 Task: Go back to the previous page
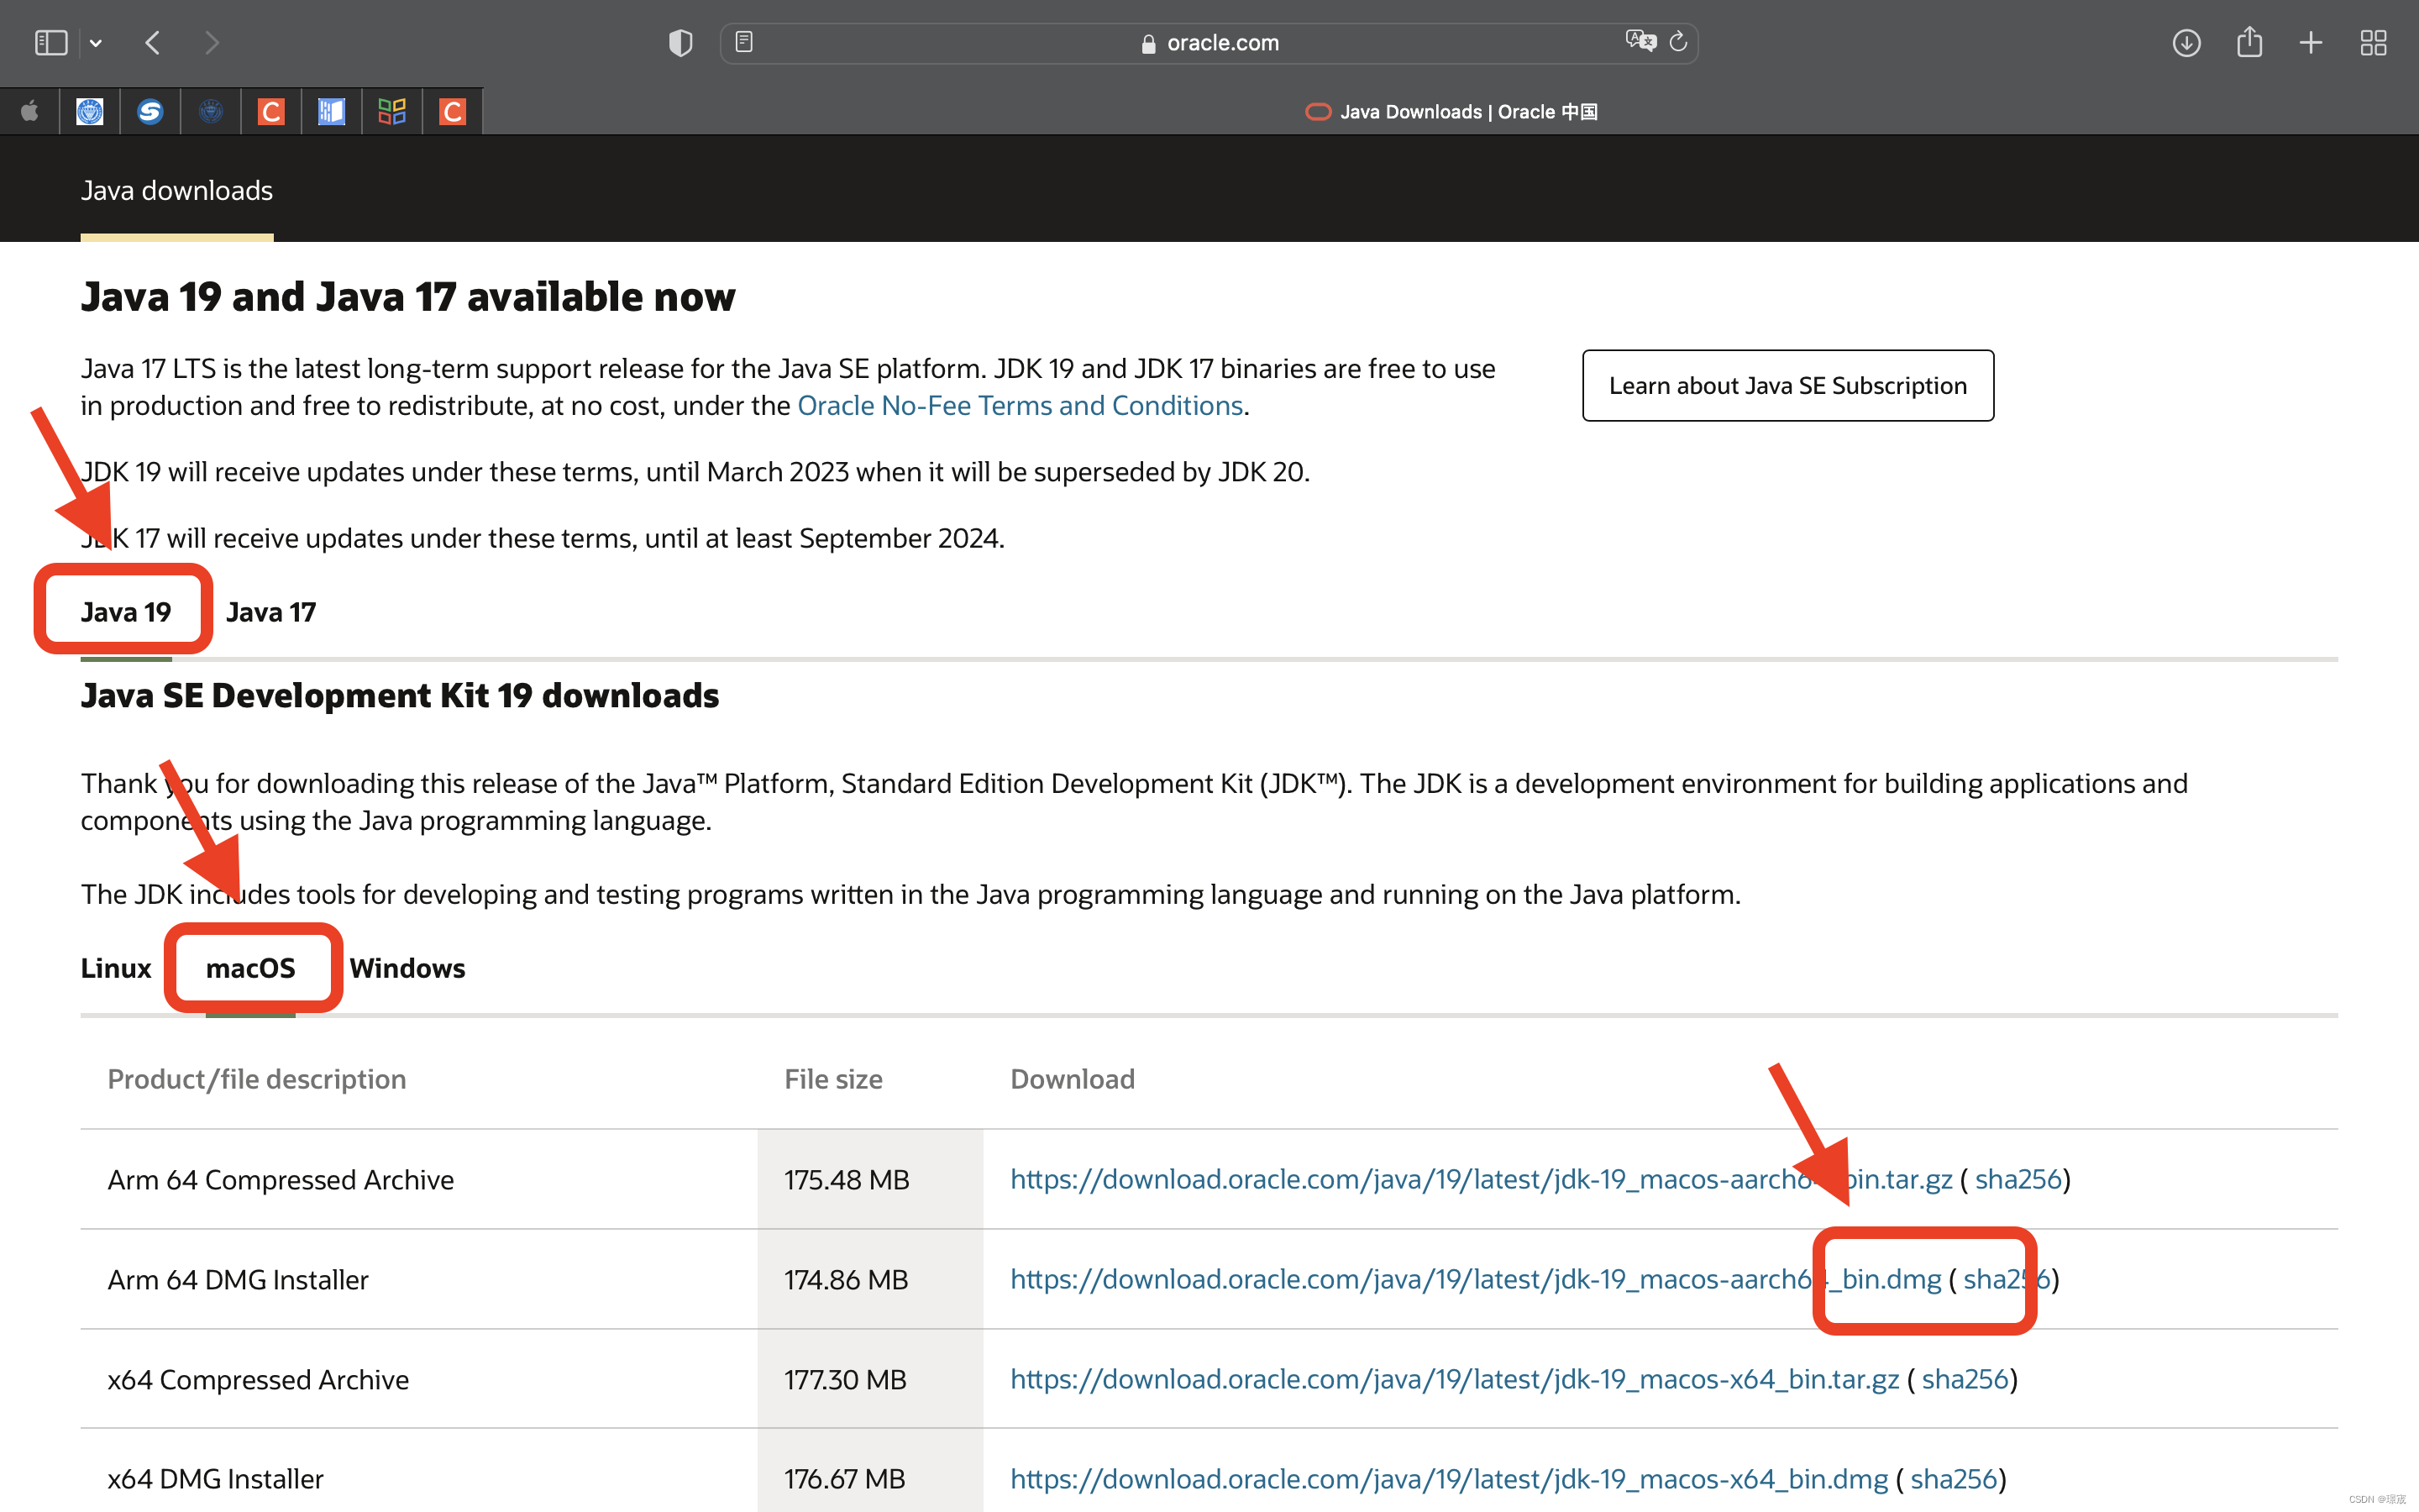[x=153, y=42]
